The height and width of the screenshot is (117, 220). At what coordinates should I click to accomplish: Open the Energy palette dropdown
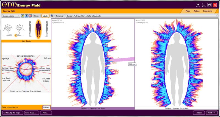[x=11, y=16]
